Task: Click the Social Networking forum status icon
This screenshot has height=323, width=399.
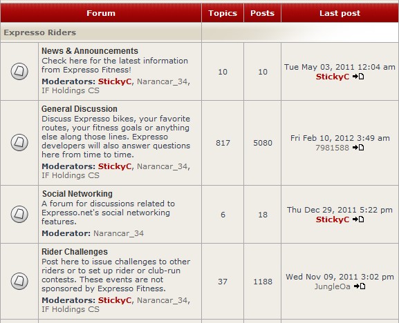Action: click(x=19, y=214)
